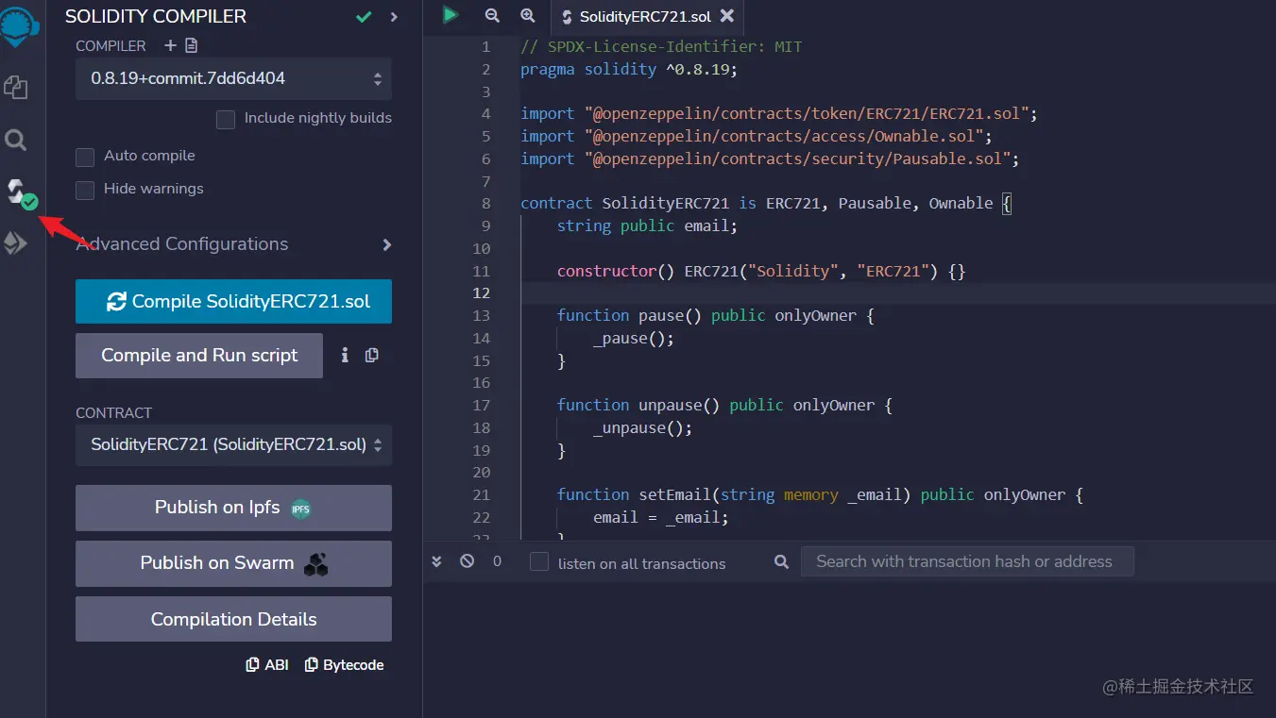The height and width of the screenshot is (718, 1276).
Task: Click the function setEmail line
Action: (x=820, y=495)
